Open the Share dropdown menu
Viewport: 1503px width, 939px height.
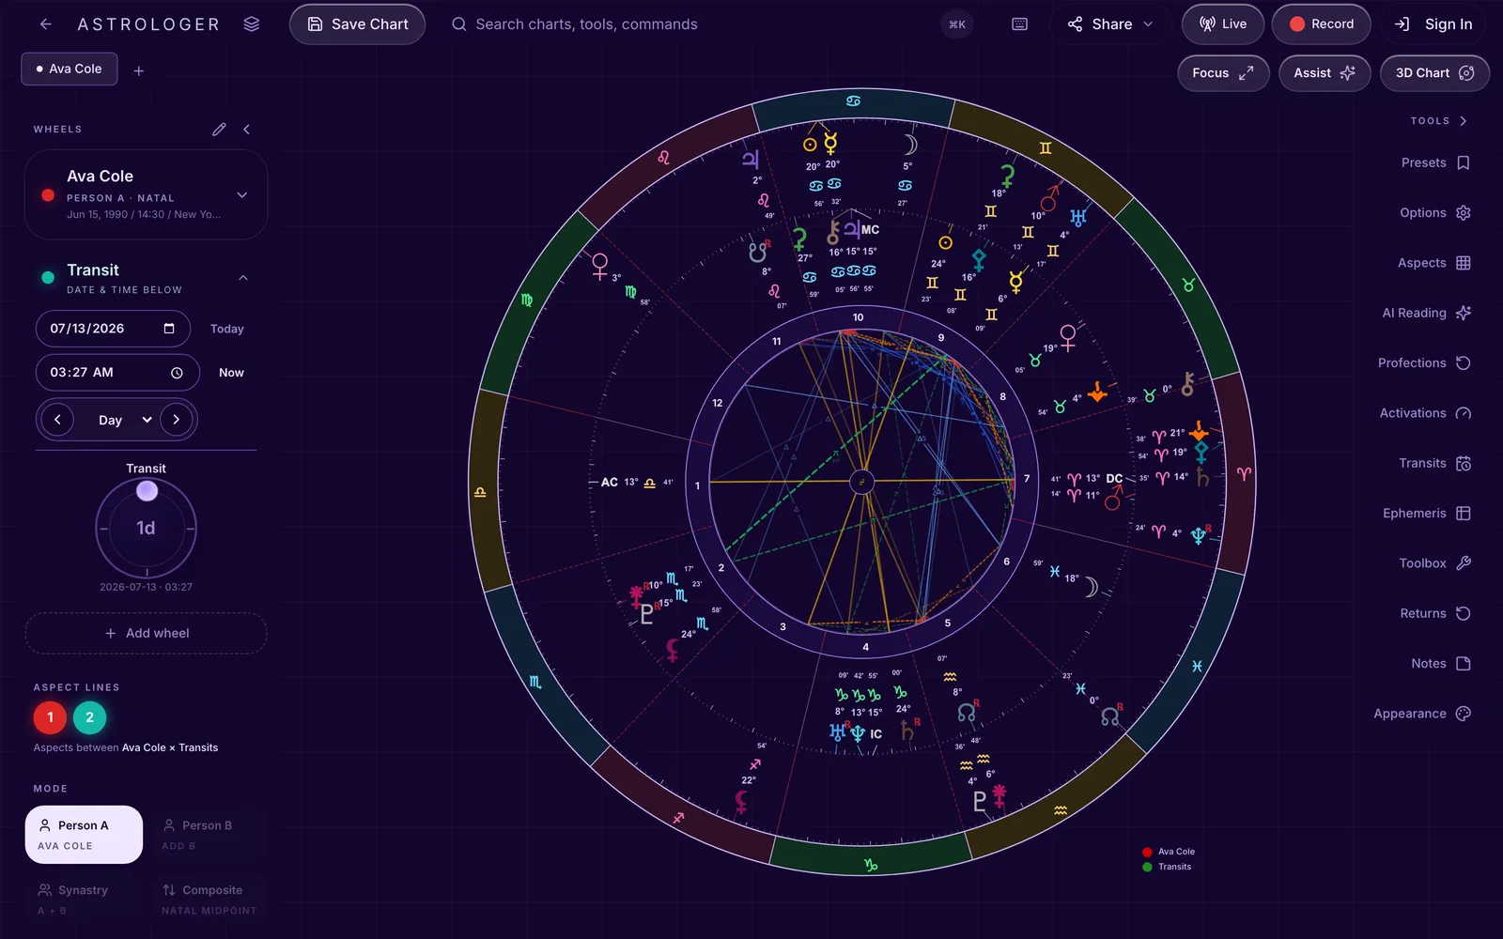[x=1110, y=24]
